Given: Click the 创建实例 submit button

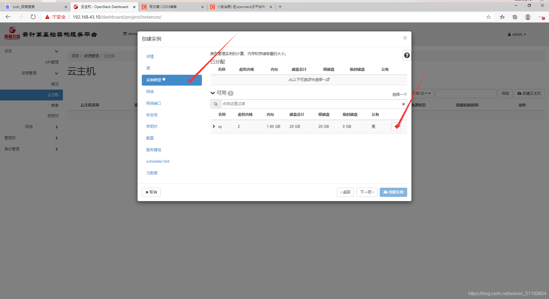Looking at the screenshot, I should [393, 192].
